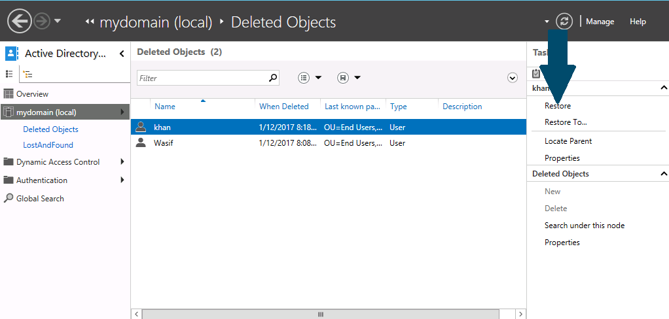The height and width of the screenshot is (319, 669).
Task: Collapse the Deleted Objects tasks section
Action: [664, 173]
